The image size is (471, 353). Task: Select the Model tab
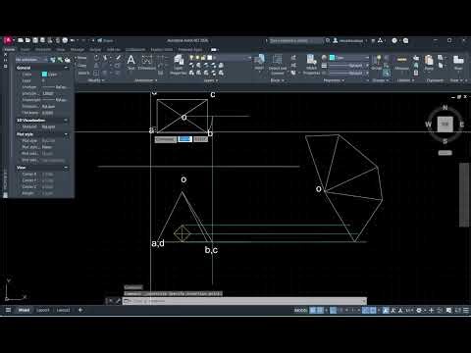[x=24, y=310]
